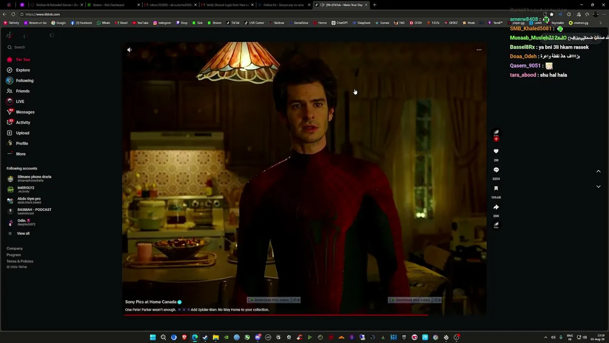The image size is (609, 343).
Task: Like the video with heart icon
Action: point(496,151)
